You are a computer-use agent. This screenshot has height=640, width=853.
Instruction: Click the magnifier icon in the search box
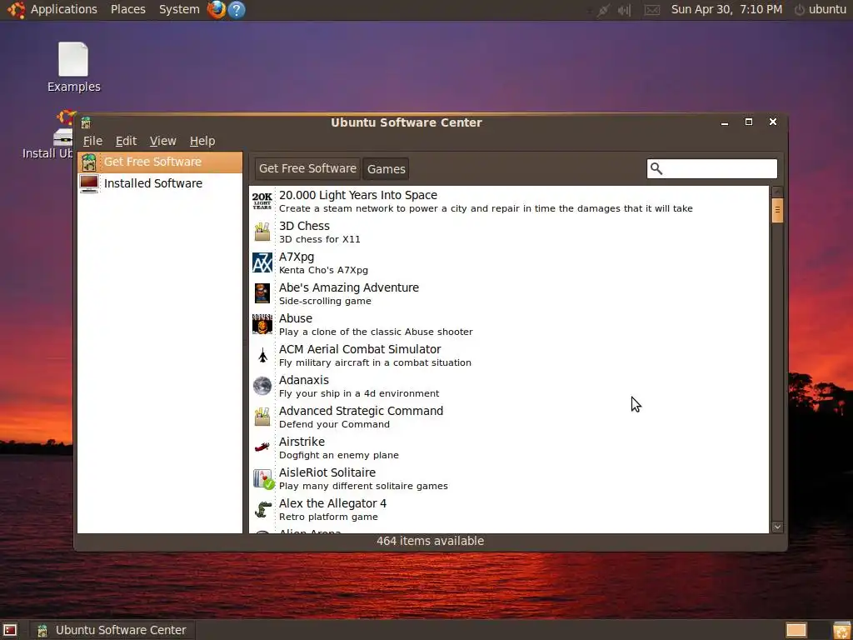click(656, 168)
